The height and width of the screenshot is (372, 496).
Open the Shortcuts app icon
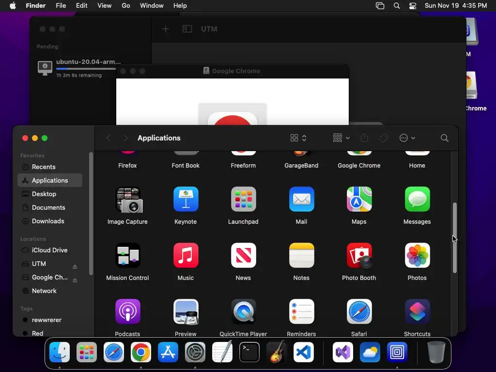(417, 311)
